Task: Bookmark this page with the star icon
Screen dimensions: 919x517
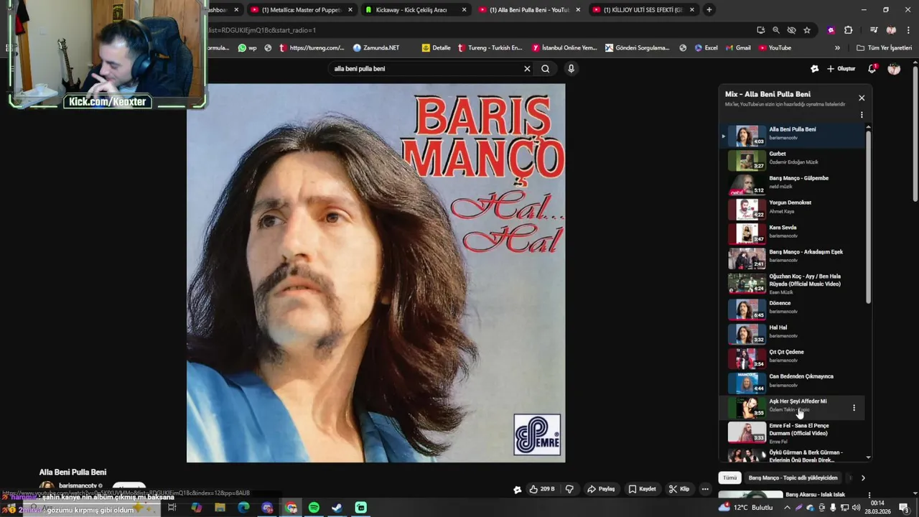Action: pos(807,30)
